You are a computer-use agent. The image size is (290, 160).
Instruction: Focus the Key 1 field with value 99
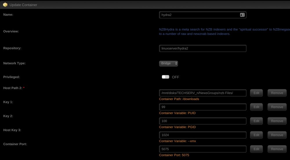point(202,107)
